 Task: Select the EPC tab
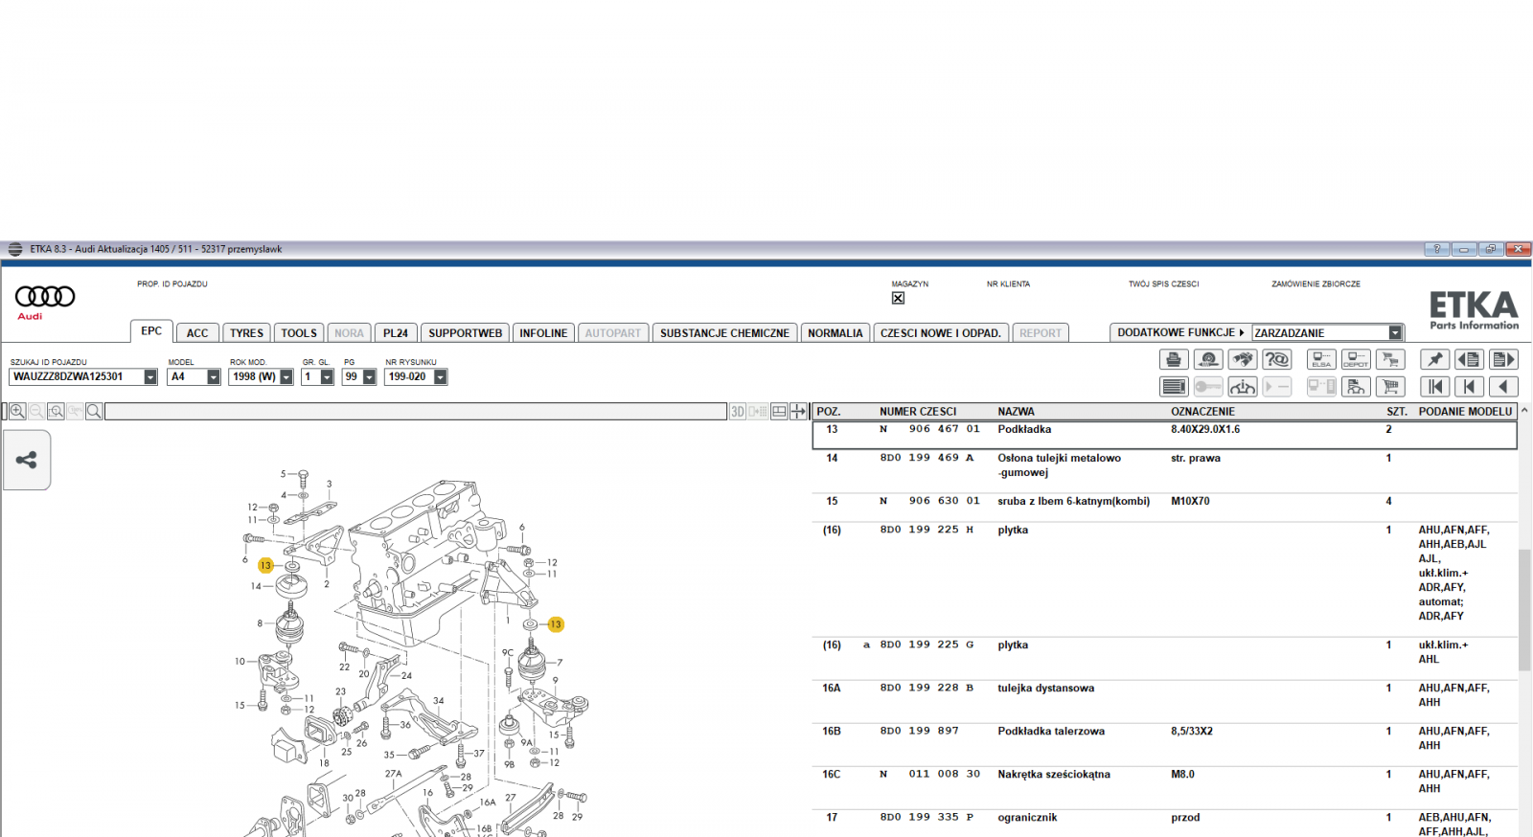[151, 331]
